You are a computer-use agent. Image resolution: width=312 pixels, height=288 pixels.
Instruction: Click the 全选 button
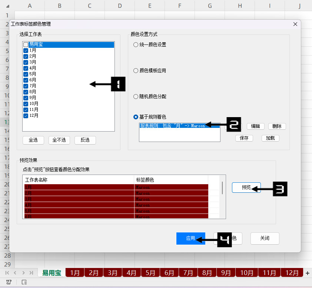33,140
